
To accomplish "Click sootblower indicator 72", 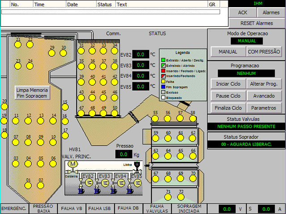I will [x=181, y=197].
